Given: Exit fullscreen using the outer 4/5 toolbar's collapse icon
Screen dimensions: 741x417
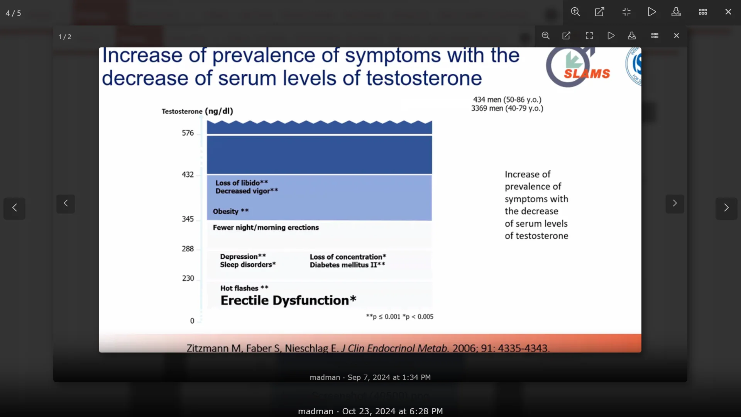Looking at the screenshot, I should pos(626,12).
